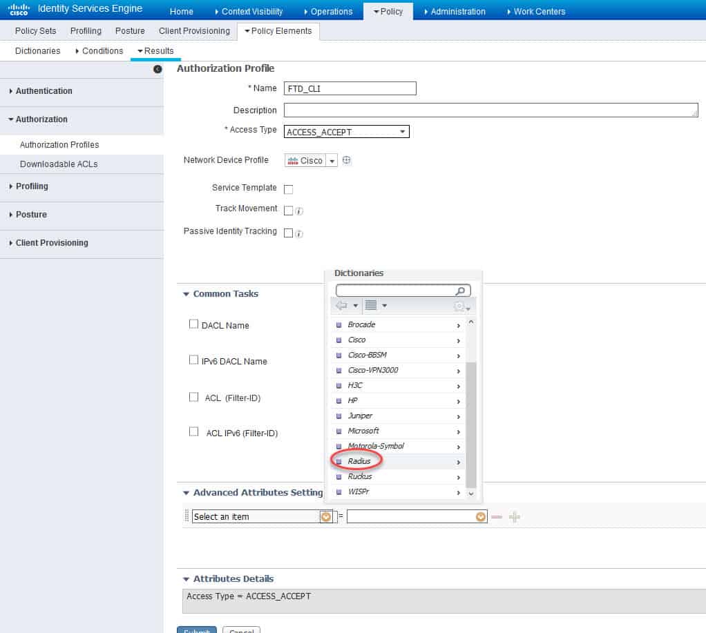Check the DACL Name checkbox
The image size is (706, 633).
193,324
